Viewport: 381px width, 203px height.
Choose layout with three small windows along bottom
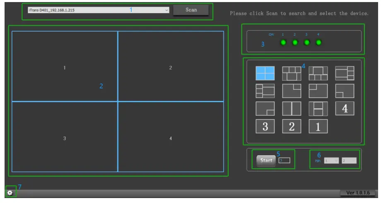pyautogui.click(x=318, y=73)
